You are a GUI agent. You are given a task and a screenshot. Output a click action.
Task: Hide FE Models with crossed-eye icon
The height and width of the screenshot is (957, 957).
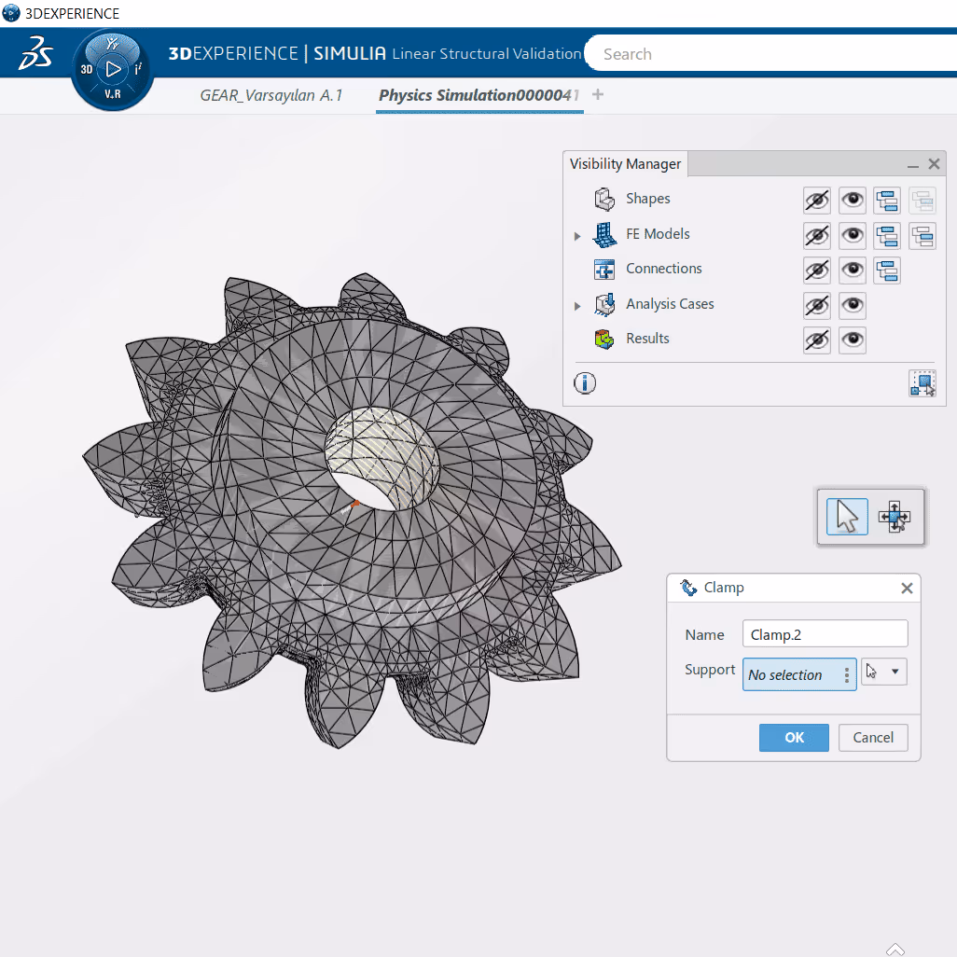coord(817,236)
